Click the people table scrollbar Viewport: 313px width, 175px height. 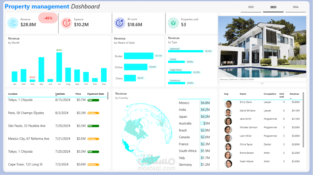[303, 120]
